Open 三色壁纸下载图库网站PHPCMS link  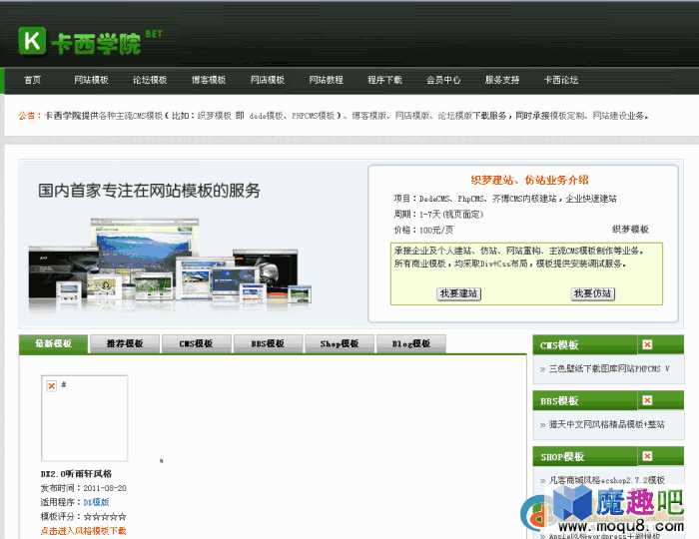tap(609, 368)
